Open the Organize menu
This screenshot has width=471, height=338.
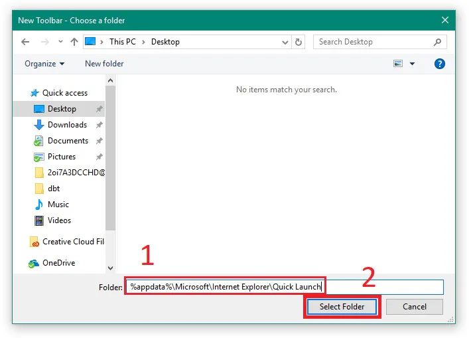tap(44, 64)
